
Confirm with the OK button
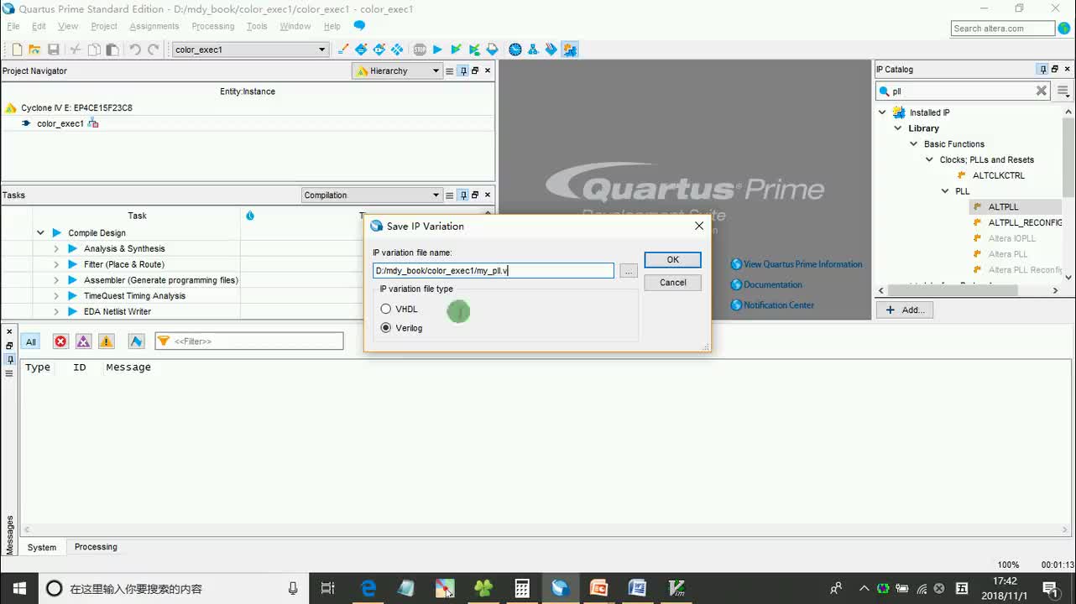point(672,260)
